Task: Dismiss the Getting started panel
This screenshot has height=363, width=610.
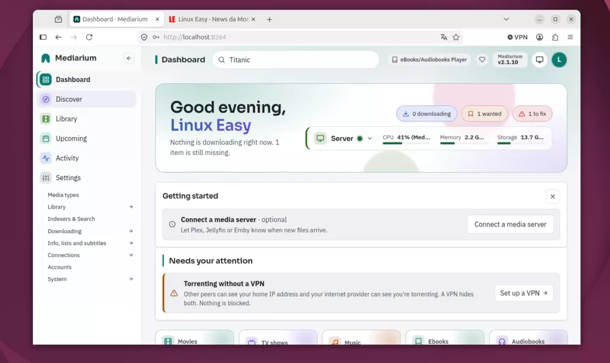Action: click(x=552, y=197)
